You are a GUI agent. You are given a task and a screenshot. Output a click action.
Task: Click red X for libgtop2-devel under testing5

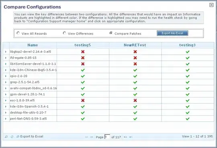tap(83, 51)
